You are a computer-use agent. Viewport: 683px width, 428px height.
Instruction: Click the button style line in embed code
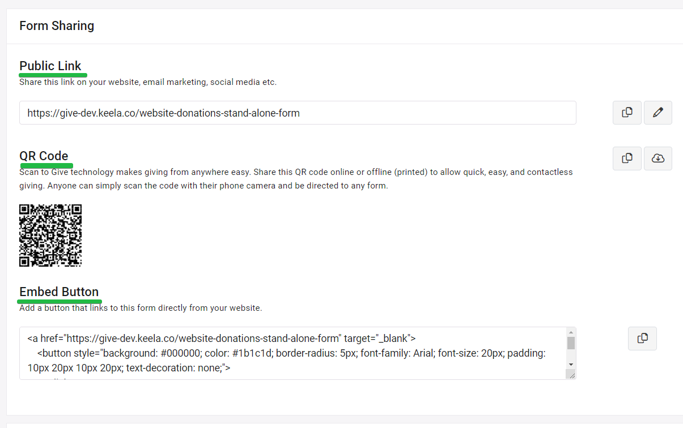(x=286, y=361)
